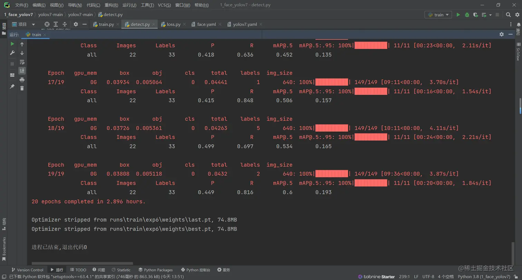Go down the stack trace arrow

pyautogui.click(x=22, y=53)
